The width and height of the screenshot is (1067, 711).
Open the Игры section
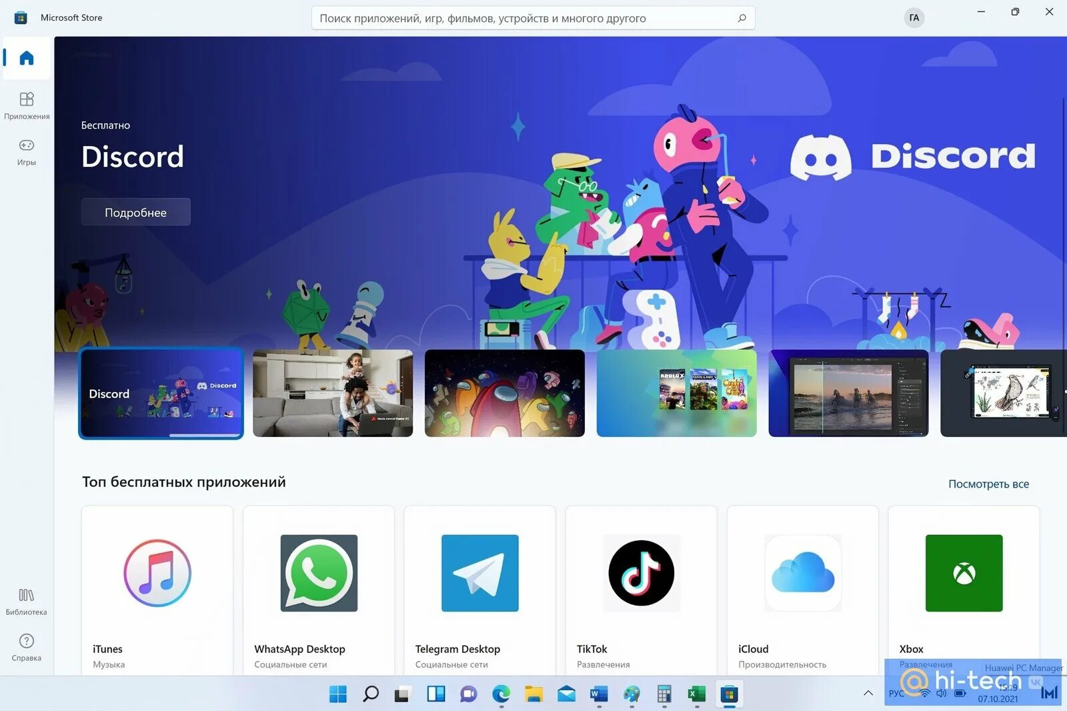point(27,152)
